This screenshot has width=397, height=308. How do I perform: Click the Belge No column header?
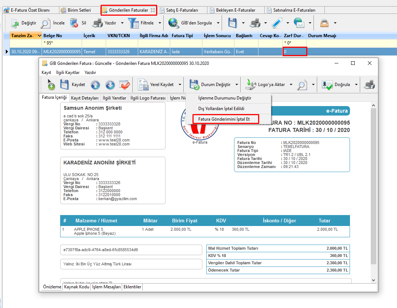[52, 36]
